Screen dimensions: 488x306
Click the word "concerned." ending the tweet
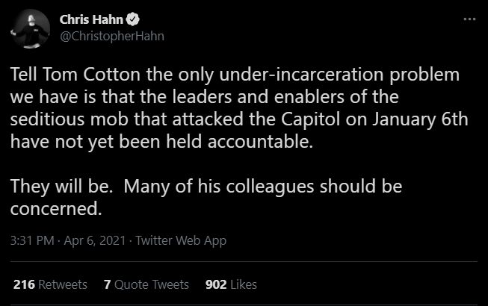[x=55, y=208]
